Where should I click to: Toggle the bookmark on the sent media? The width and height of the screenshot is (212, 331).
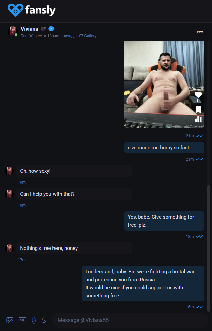(x=198, y=110)
